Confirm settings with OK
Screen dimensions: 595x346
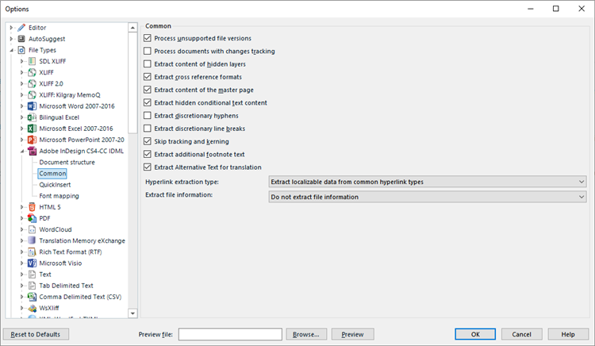[x=475, y=334]
